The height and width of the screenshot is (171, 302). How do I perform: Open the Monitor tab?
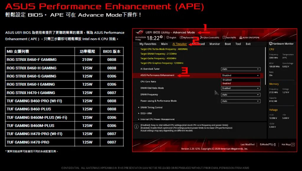215,44
